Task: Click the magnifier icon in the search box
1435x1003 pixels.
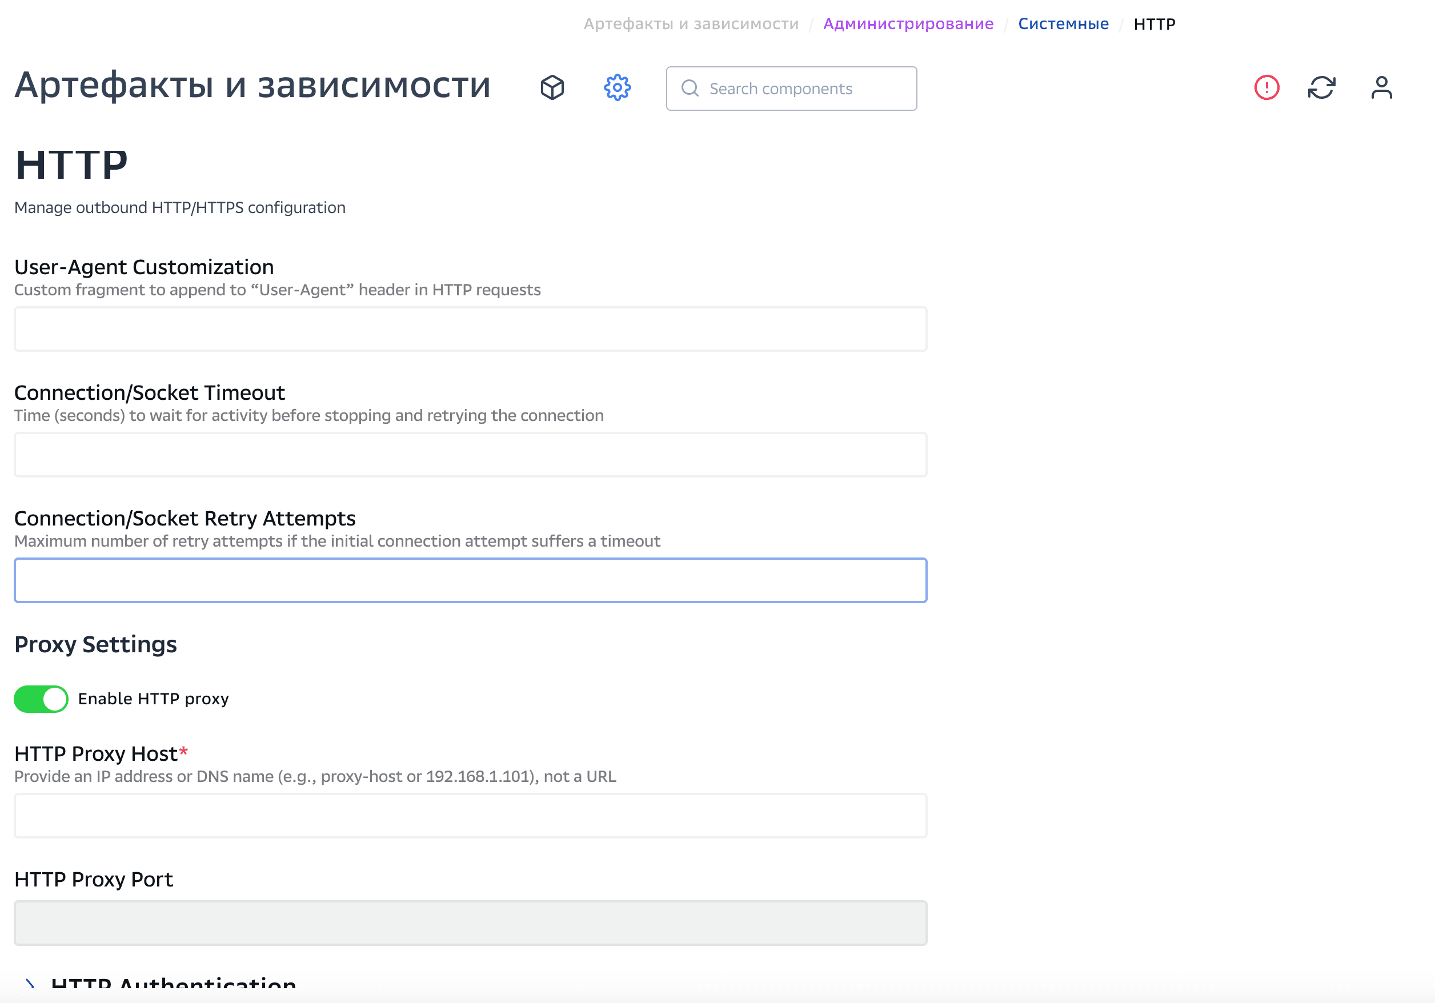Action: 690,89
